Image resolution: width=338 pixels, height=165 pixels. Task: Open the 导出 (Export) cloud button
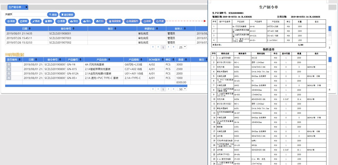tap(74, 21)
